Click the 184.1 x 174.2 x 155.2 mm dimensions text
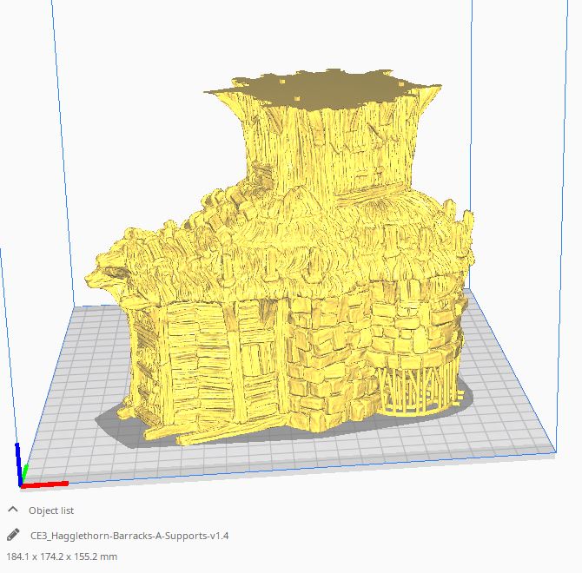The height and width of the screenshot is (573, 582). [62, 557]
